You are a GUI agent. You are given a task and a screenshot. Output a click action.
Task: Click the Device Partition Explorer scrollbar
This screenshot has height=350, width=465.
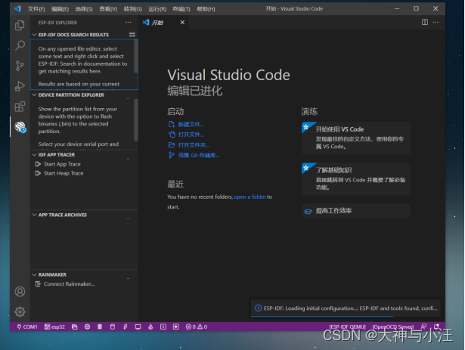coord(136,120)
